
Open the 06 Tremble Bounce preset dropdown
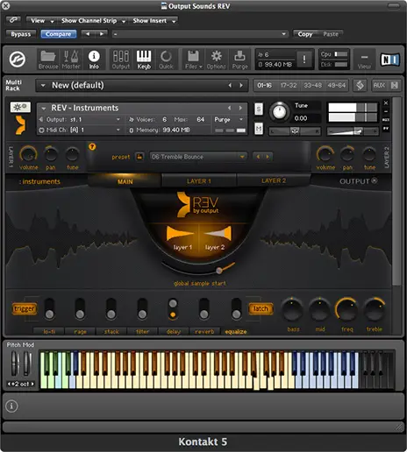(197, 157)
